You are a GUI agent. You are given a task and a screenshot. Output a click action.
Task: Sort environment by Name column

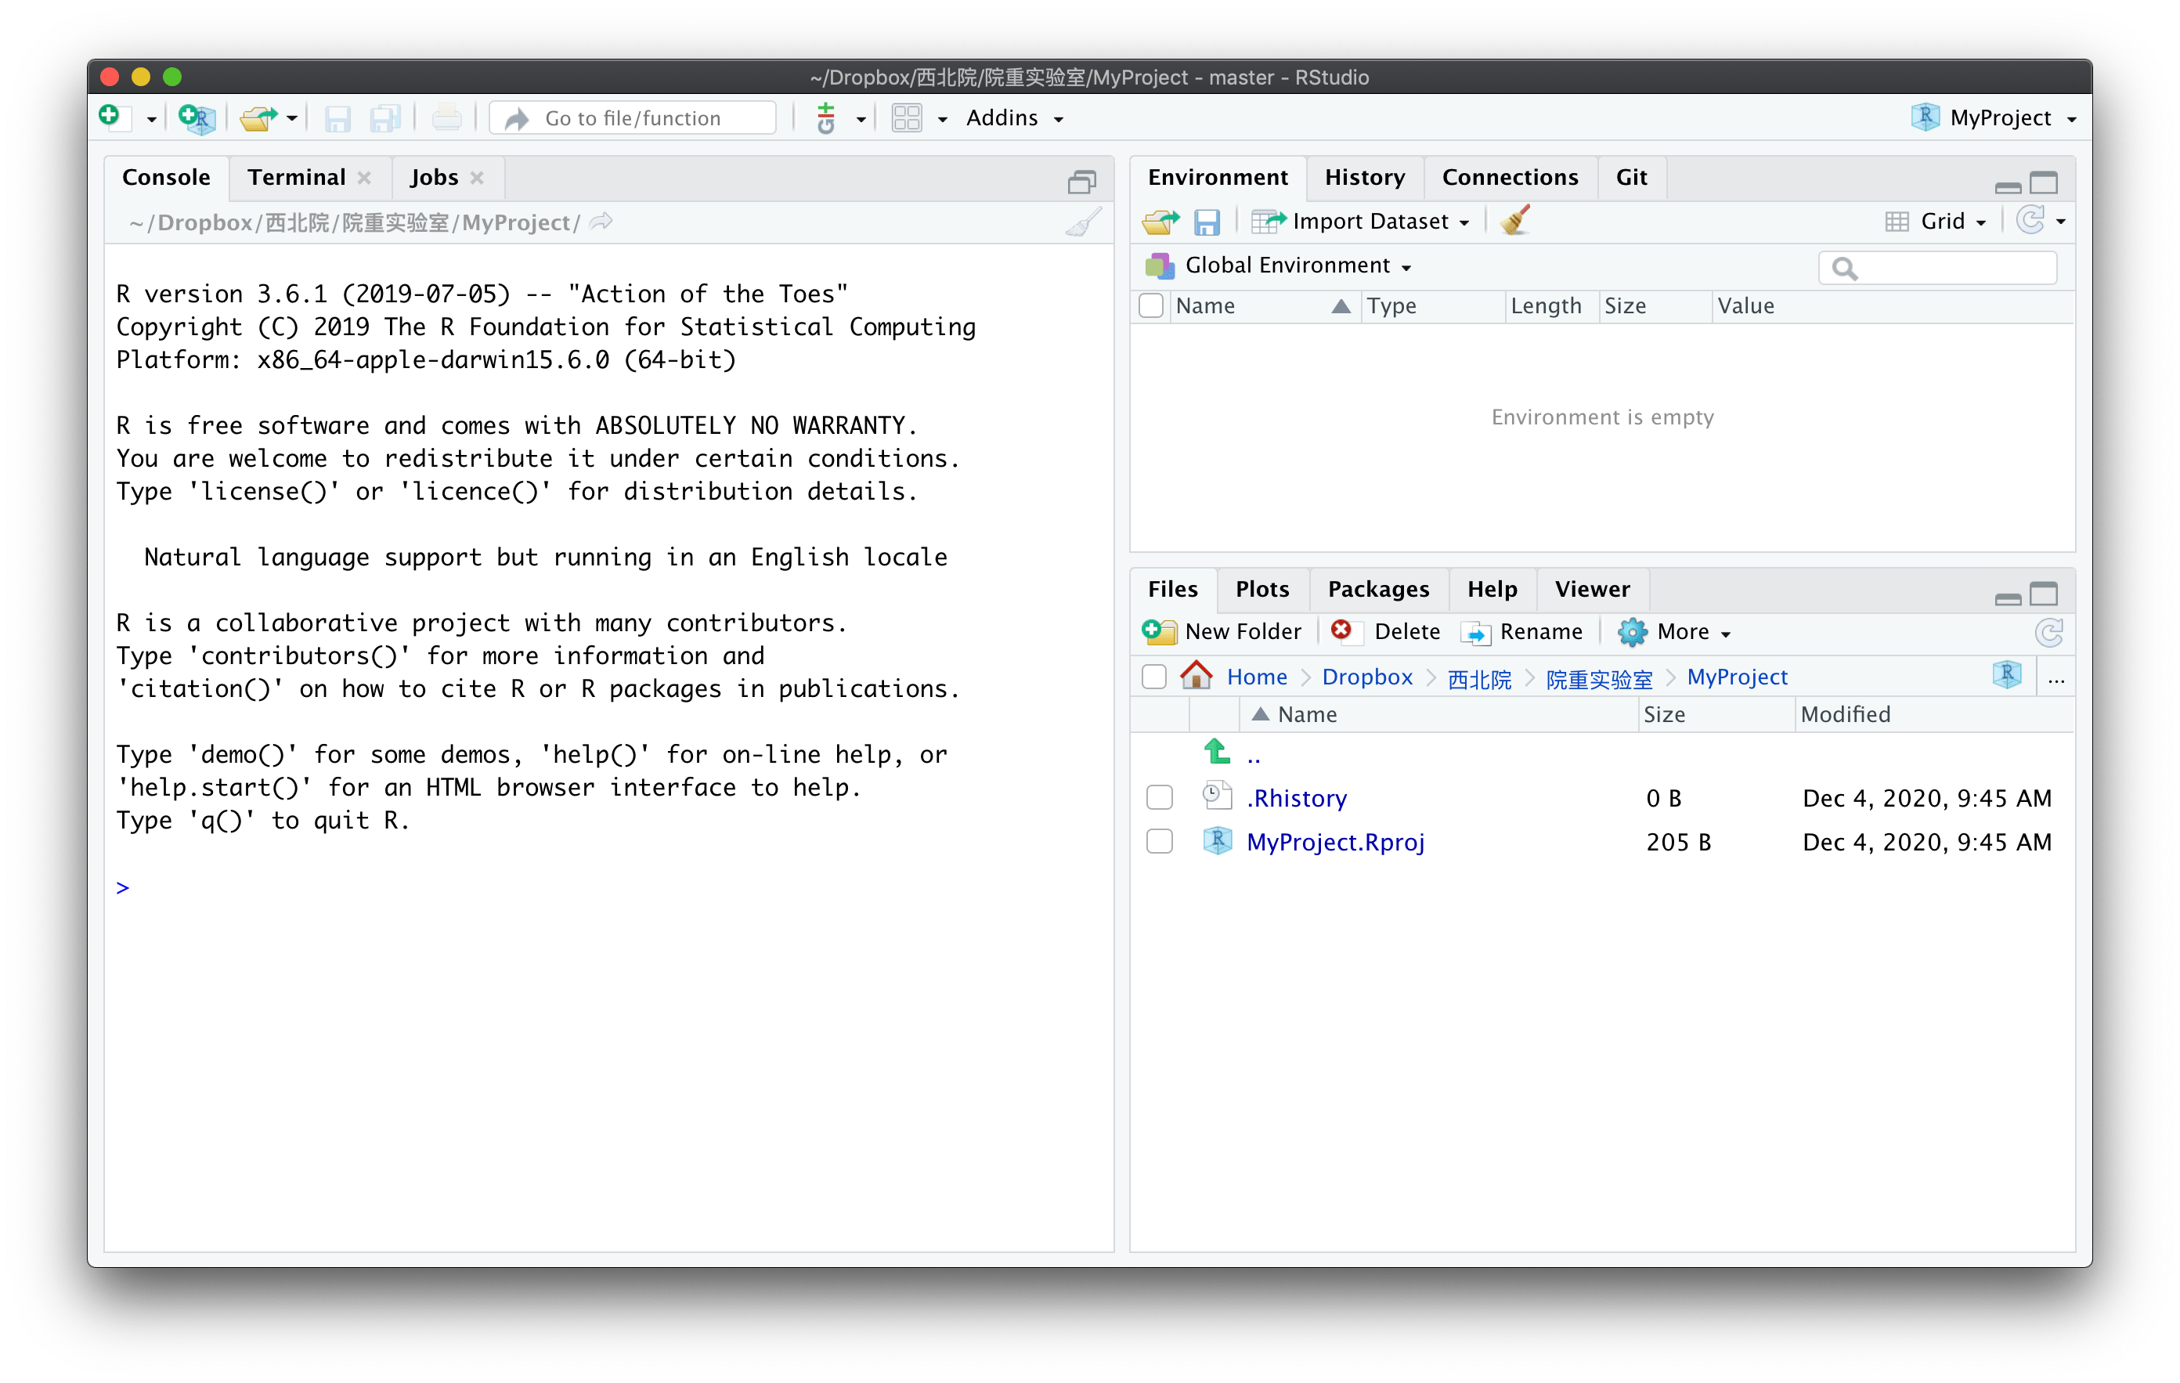click(1263, 306)
